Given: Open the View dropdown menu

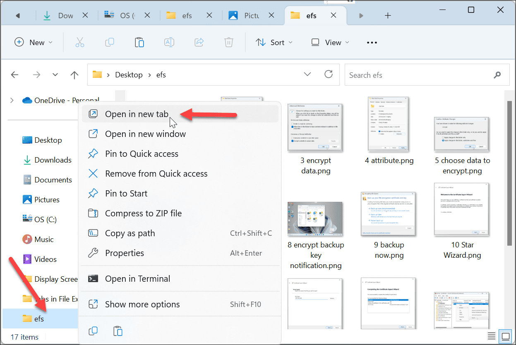Looking at the screenshot, I should pos(330,42).
